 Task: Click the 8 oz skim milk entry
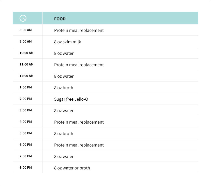click(68, 42)
